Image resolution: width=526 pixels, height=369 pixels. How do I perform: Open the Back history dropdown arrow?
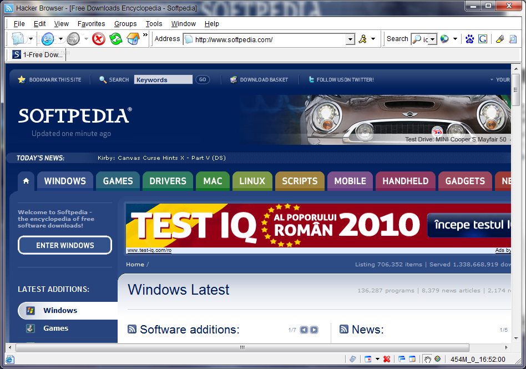pos(60,39)
